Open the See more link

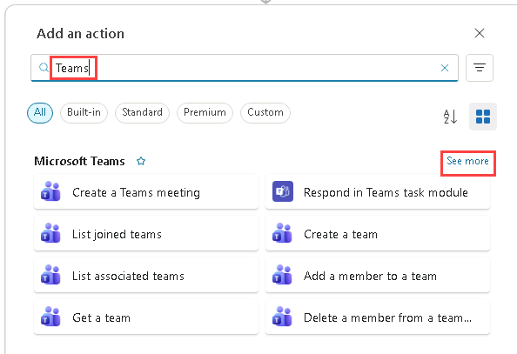point(467,161)
